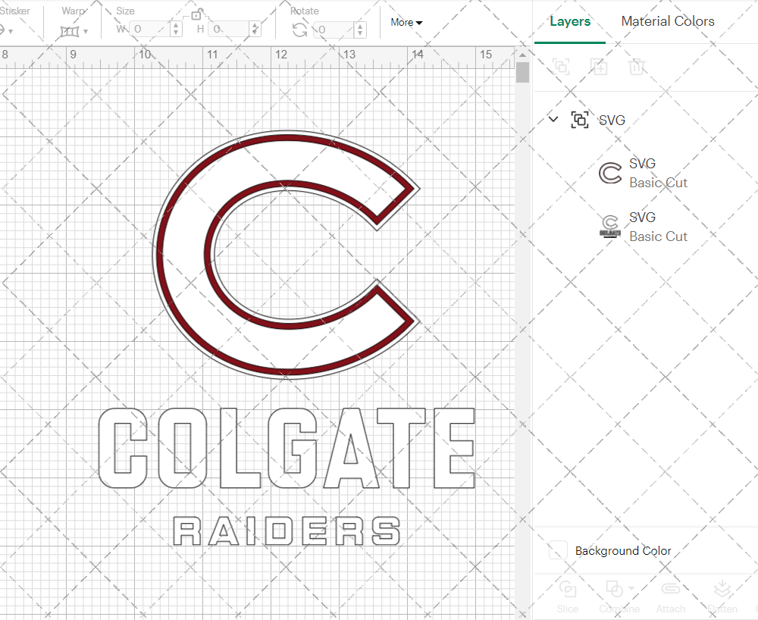Click the Rotate icon
758x620 pixels.
pyautogui.click(x=299, y=30)
